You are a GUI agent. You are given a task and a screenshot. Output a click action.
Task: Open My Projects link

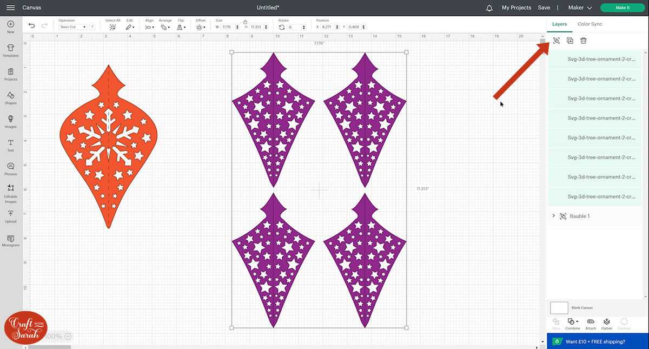(516, 8)
